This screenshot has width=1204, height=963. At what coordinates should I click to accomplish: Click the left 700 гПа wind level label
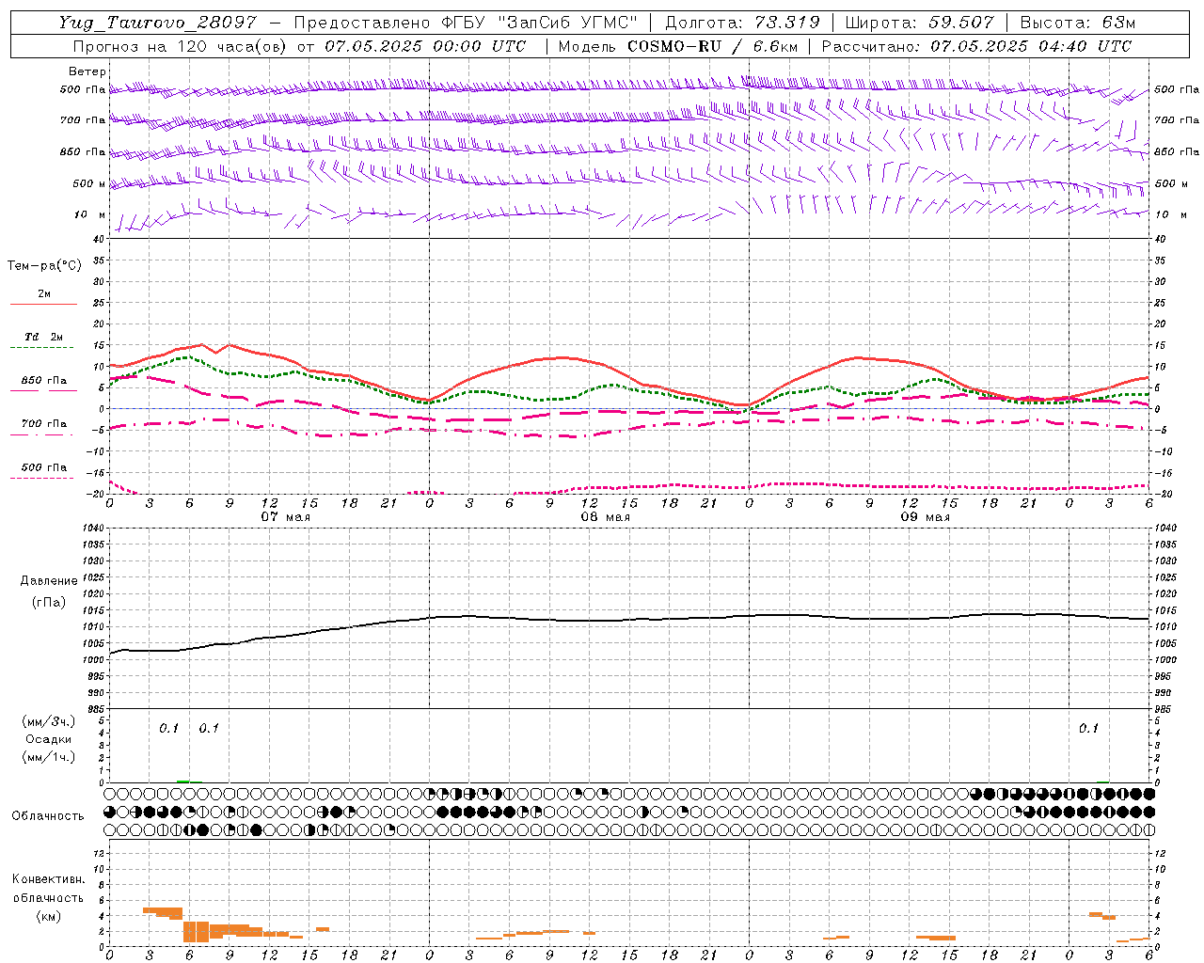[83, 120]
